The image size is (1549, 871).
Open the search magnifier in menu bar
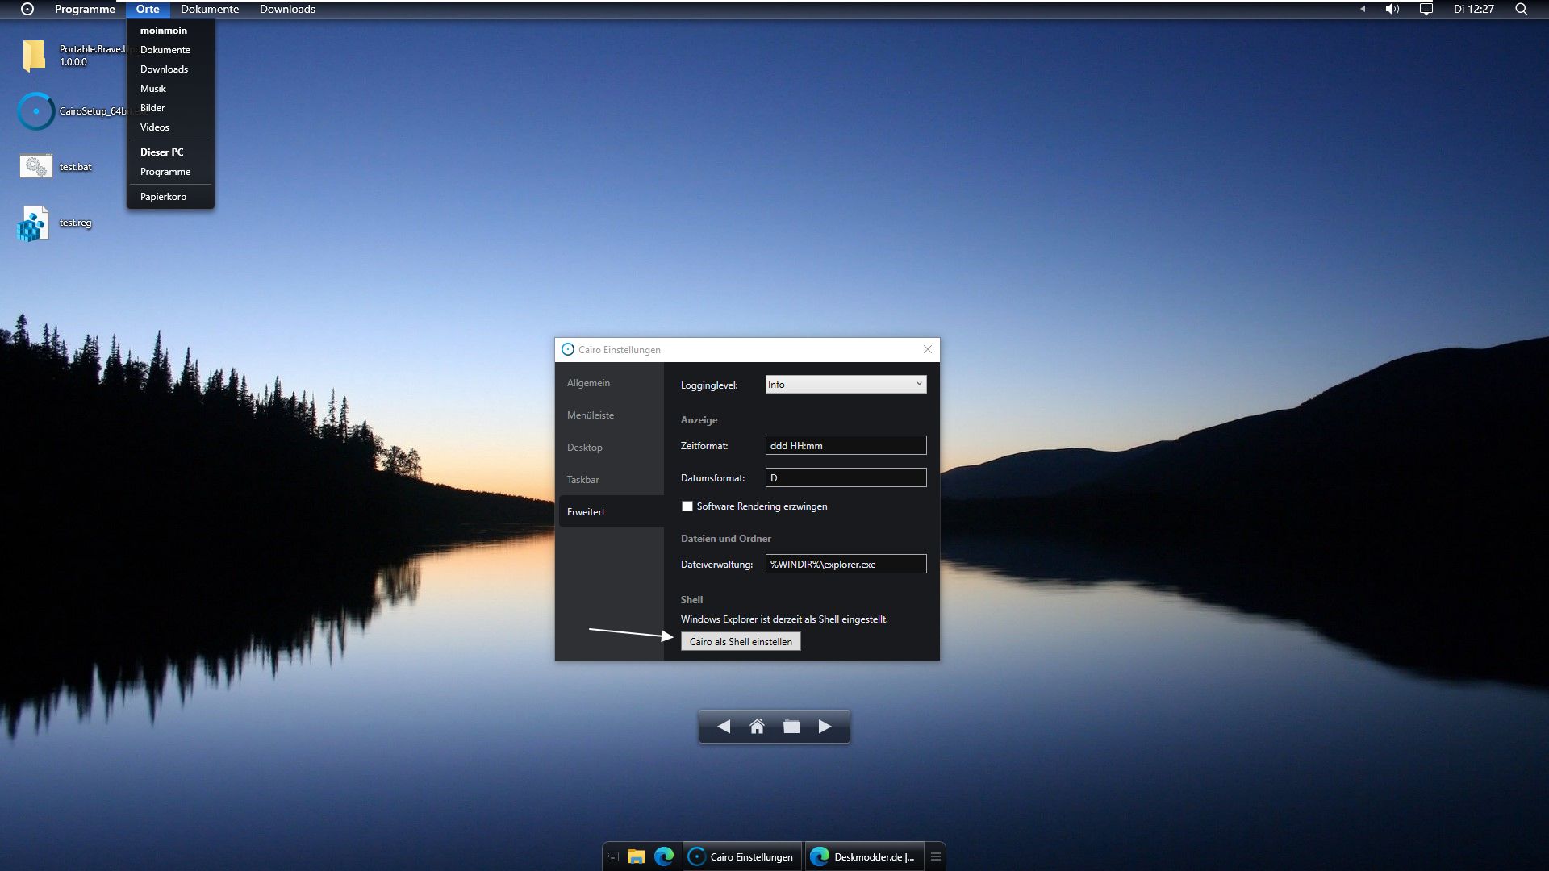(x=1521, y=9)
